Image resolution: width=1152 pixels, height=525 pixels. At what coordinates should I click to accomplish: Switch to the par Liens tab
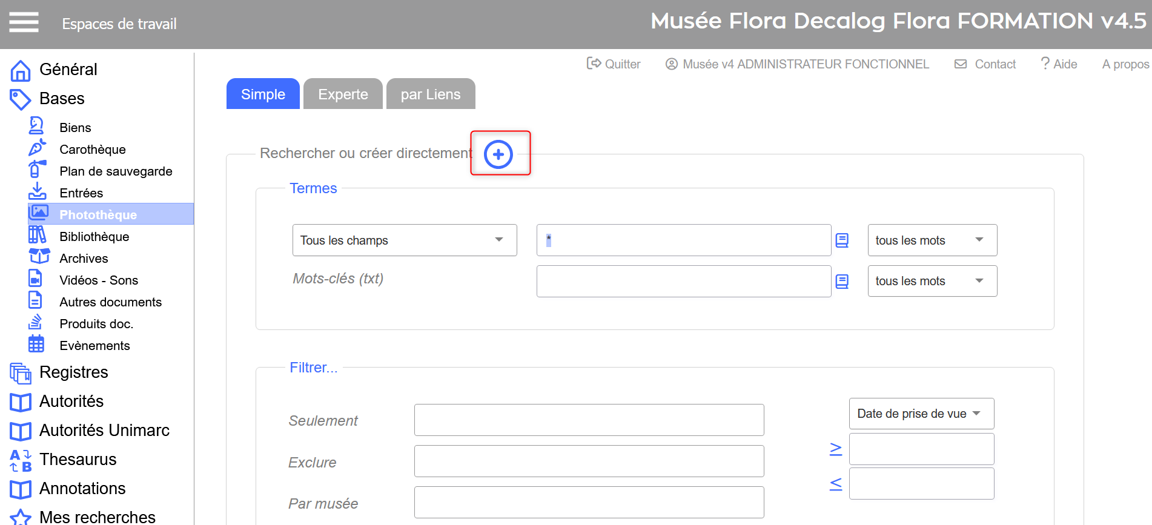[x=430, y=94]
